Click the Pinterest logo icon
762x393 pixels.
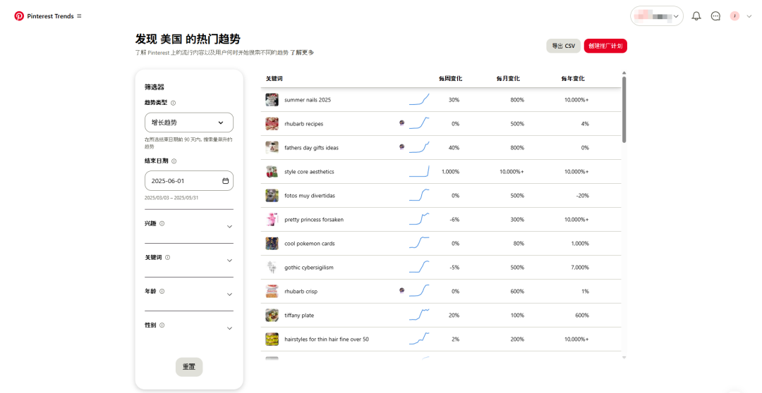click(x=19, y=16)
